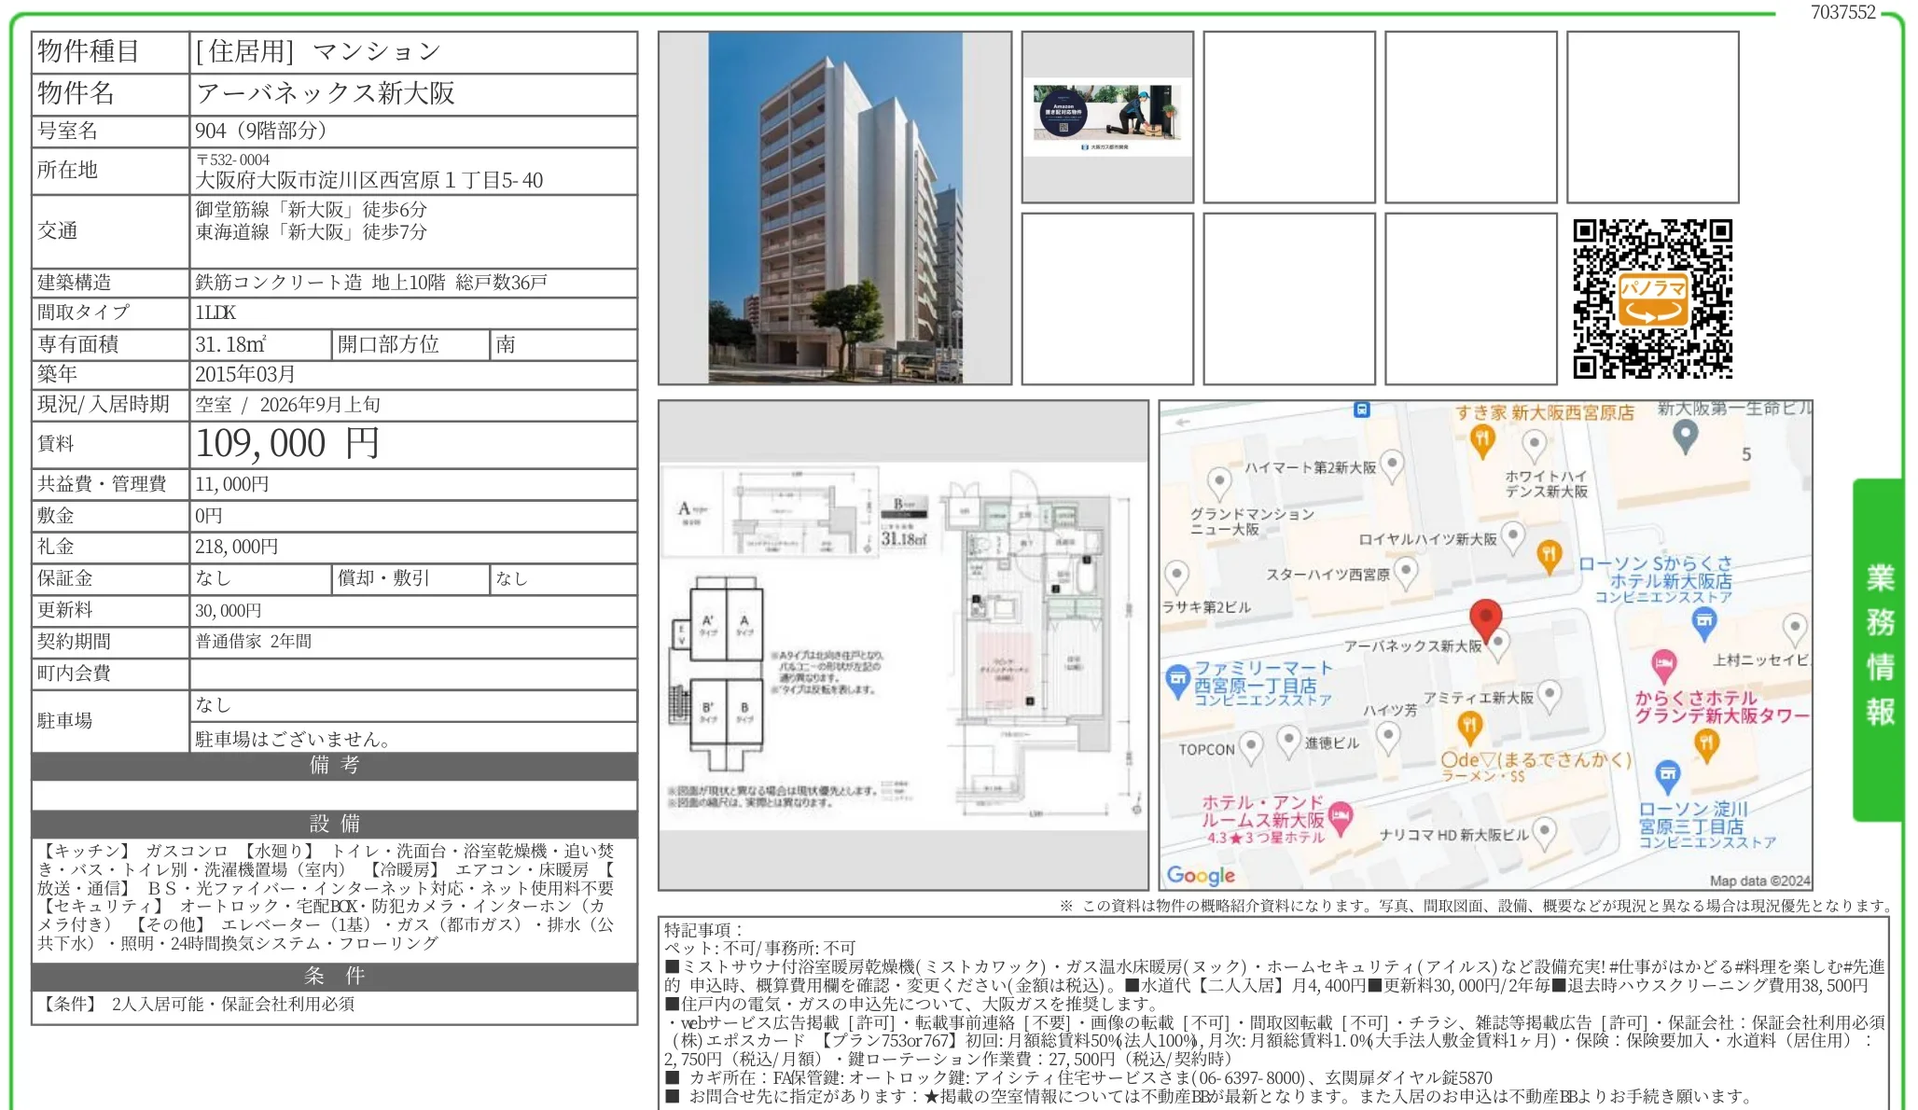Open the Ode▽(まるでさんかく) ramen restaurant pin
1918x1110 pixels.
click(1469, 727)
